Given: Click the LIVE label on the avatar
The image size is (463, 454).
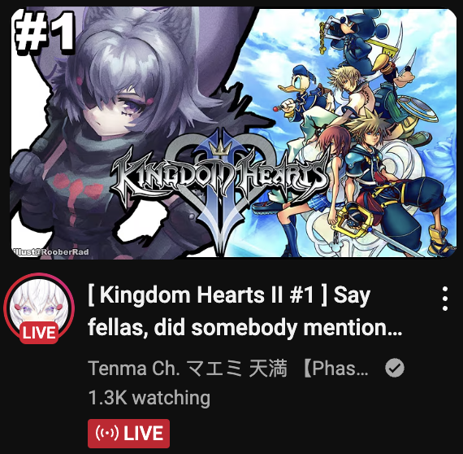Looking at the screenshot, I should pos(39,333).
